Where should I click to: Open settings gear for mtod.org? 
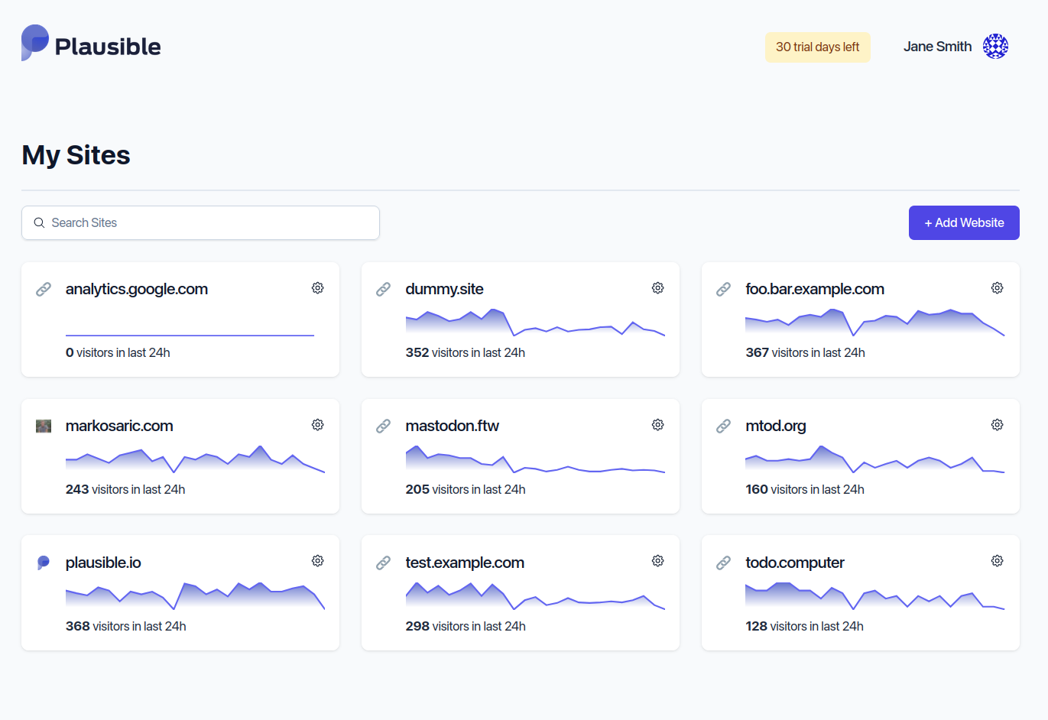[997, 425]
